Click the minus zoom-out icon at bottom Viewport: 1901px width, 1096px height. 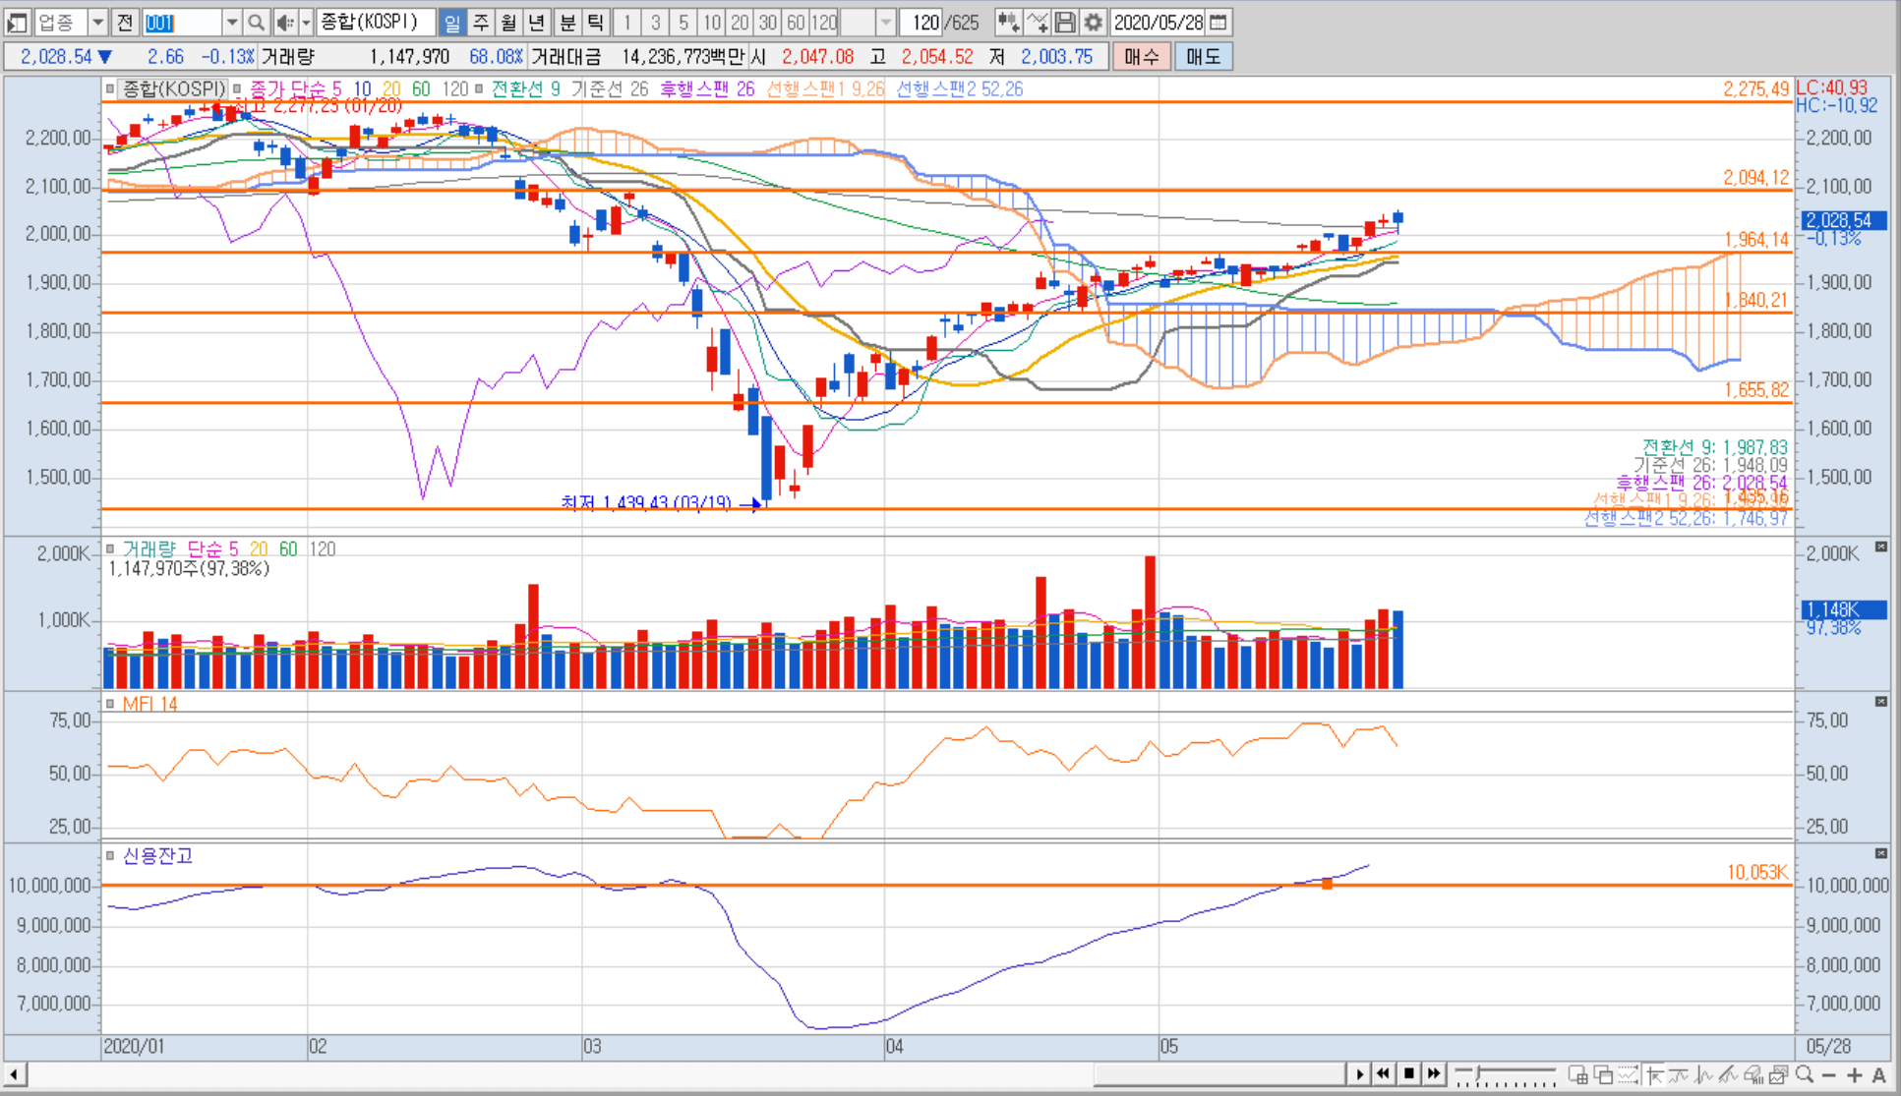coord(1829,1074)
